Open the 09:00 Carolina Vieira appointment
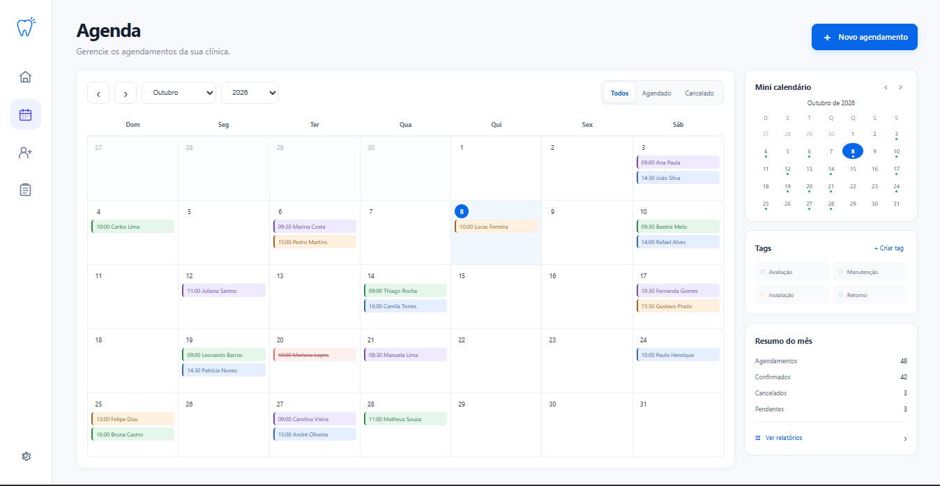The width and height of the screenshot is (940, 486). point(314,419)
